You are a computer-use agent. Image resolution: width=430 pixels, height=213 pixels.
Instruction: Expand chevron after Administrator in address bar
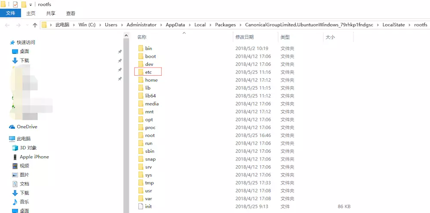161,25
